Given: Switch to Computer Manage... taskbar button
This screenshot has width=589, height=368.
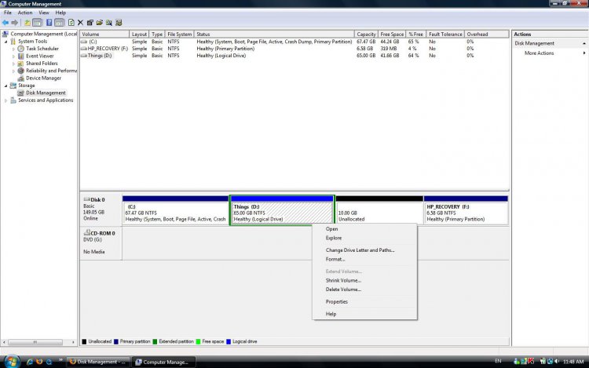Looking at the screenshot, I should [164, 362].
